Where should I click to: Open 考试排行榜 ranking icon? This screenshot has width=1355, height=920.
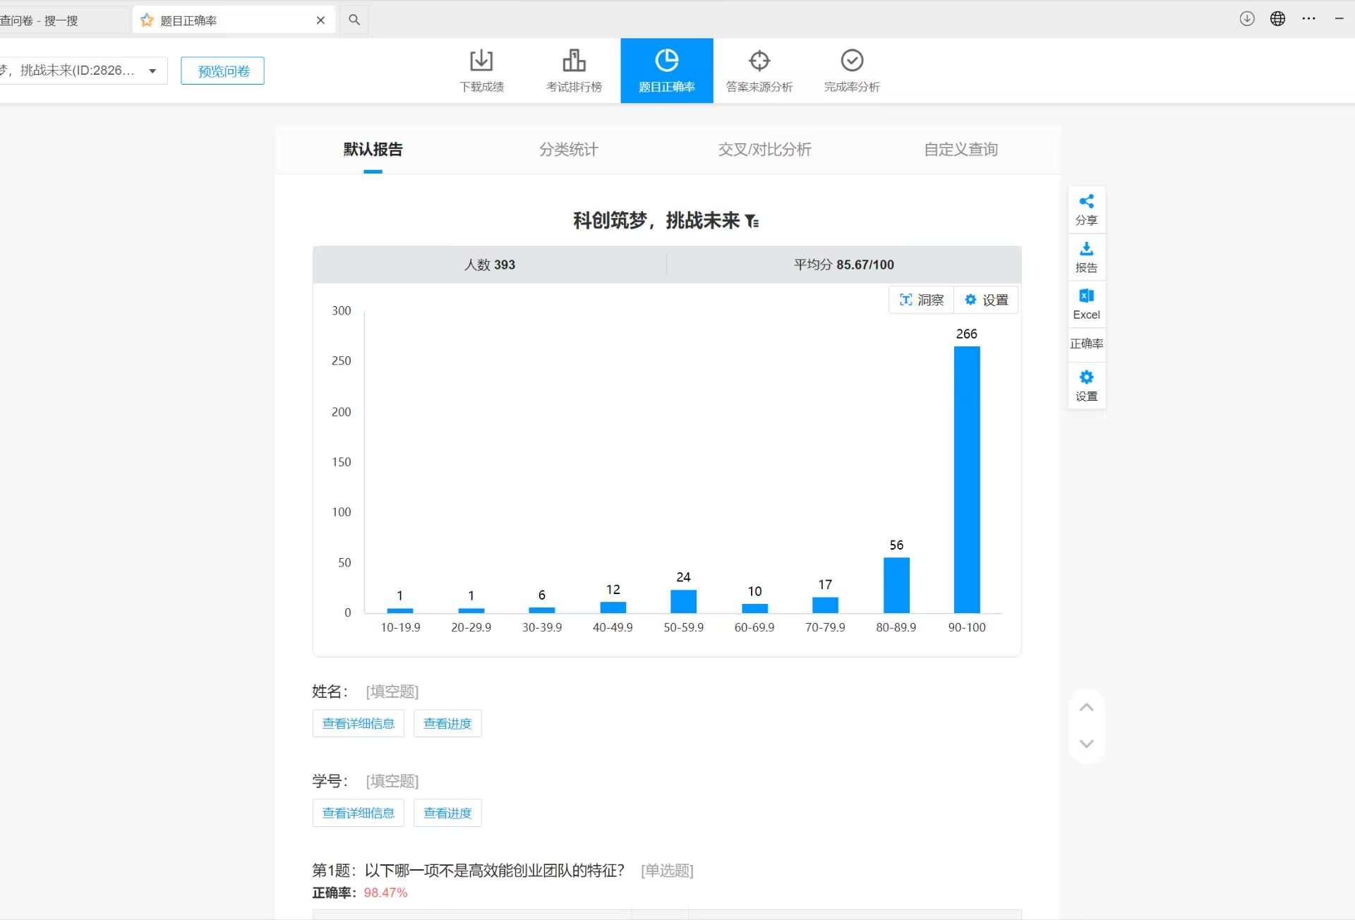coord(574,61)
